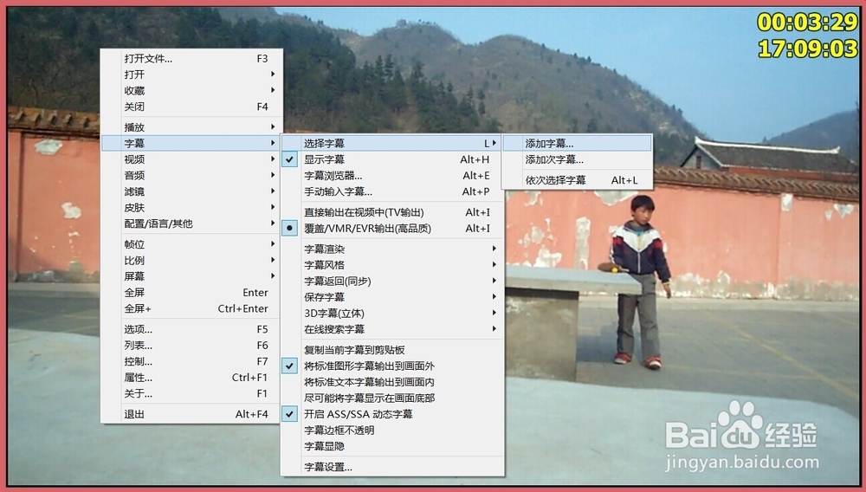Select 全屏+ Ctrl+Enter menu item

191,308
